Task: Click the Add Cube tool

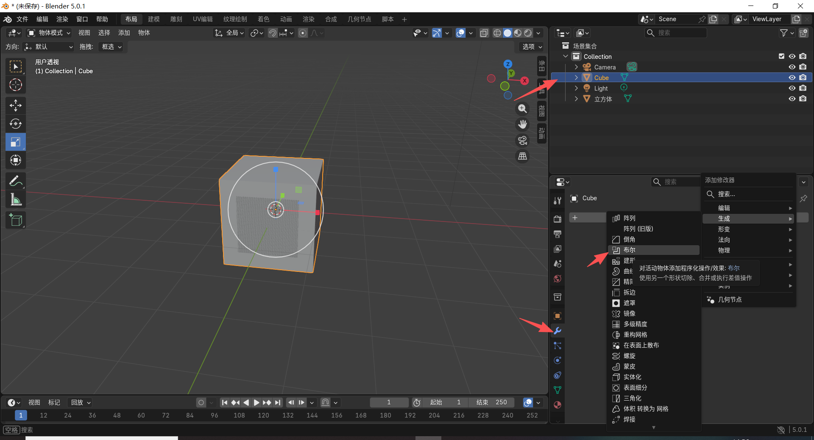Action: [x=16, y=220]
